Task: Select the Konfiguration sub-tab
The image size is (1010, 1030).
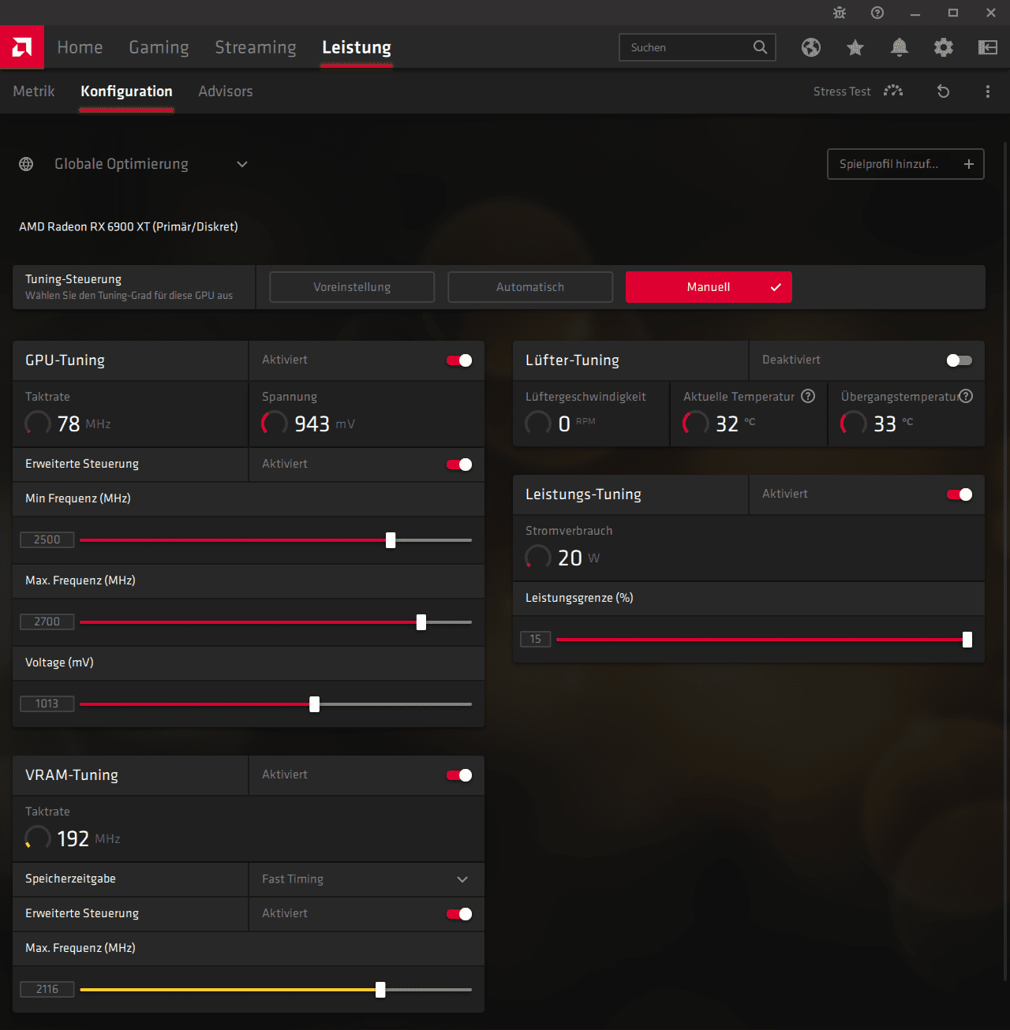Action: point(126,91)
